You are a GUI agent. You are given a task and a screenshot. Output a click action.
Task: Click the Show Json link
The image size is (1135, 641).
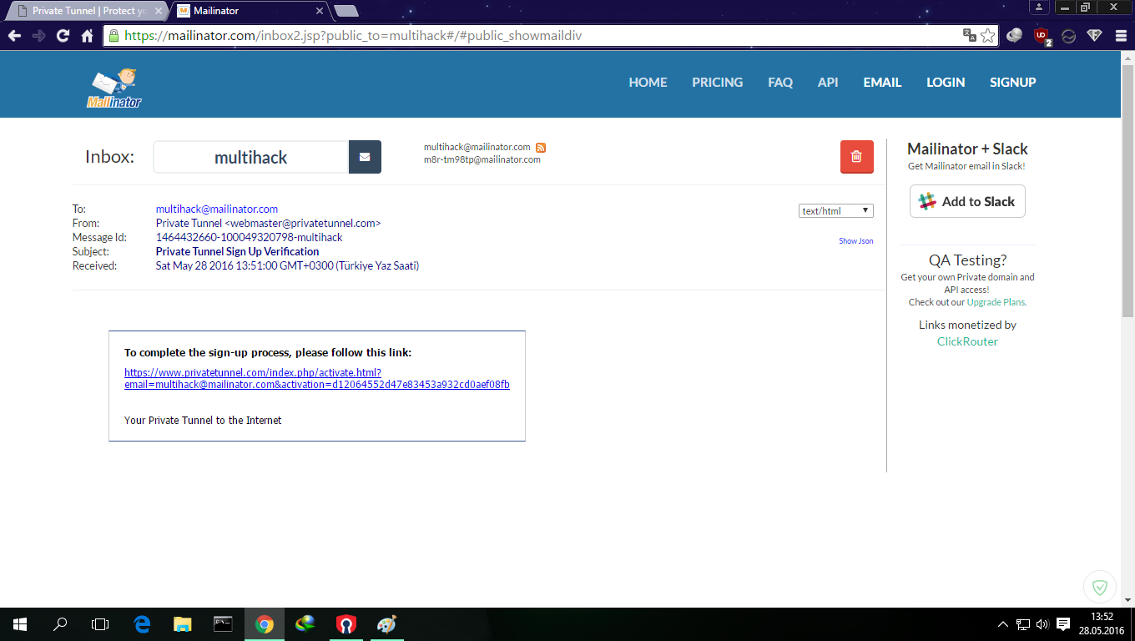[856, 241]
